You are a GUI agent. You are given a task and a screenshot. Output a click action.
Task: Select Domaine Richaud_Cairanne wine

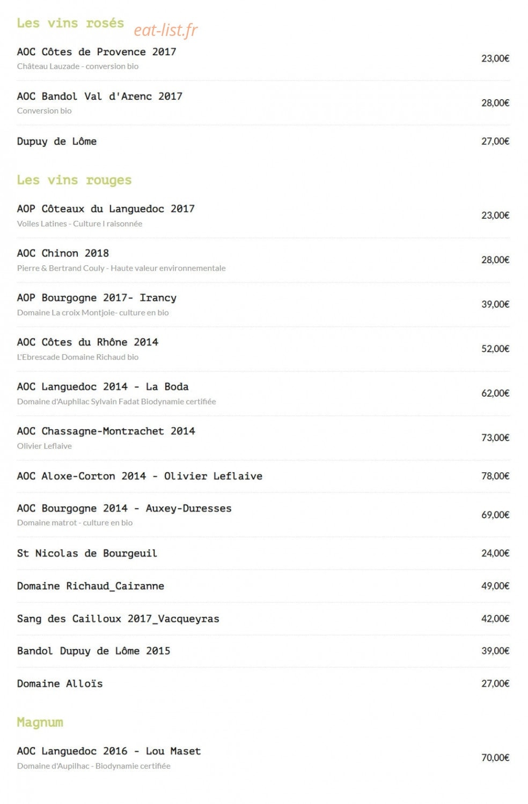coord(91,586)
